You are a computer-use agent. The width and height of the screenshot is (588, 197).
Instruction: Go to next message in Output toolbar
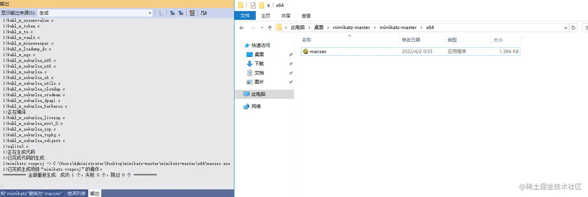pyautogui.click(x=181, y=13)
